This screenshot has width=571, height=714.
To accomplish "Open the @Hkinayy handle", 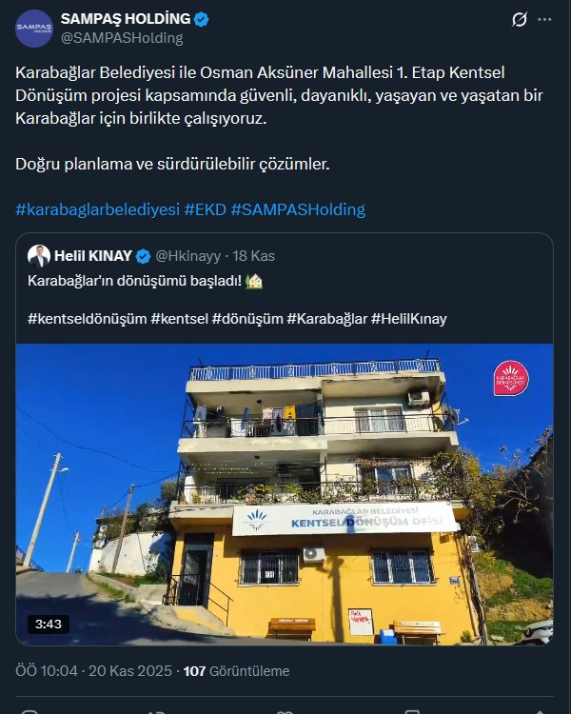I will click(188, 256).
